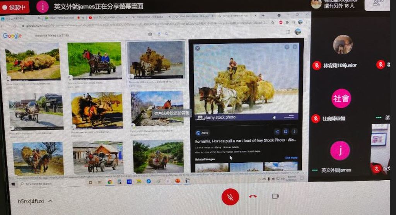Go to next image in preview panel
This screenshot has width=396, height=215.
pos(295,47)
